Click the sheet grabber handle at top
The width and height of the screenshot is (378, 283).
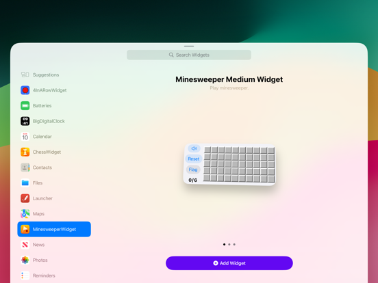[189, 46]
